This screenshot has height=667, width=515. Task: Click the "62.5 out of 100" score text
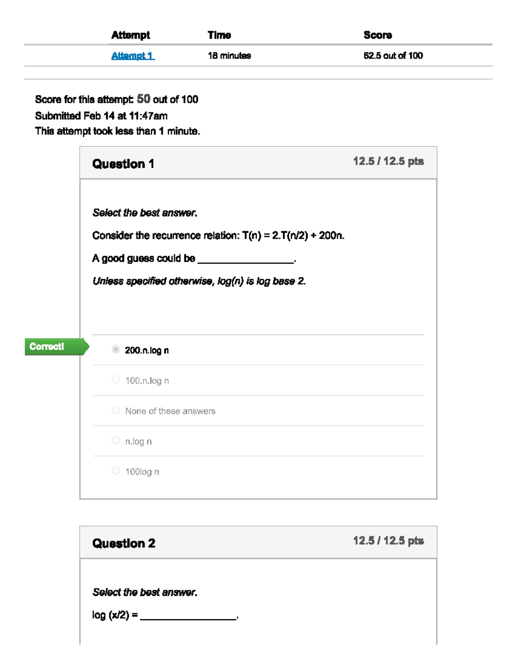[x=393, y=55]
